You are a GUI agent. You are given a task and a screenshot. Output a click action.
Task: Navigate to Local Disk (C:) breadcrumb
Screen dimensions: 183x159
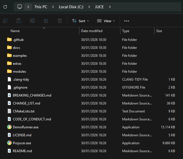pyautogui.click(x=71, y=7)
